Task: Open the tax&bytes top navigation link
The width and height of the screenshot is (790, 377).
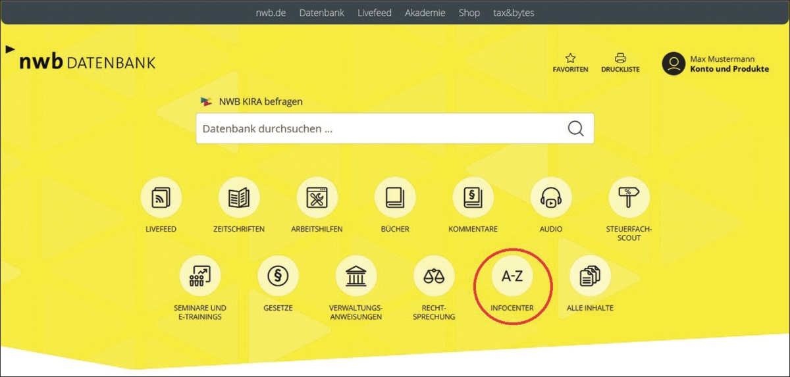Action: tap(513, 13)
